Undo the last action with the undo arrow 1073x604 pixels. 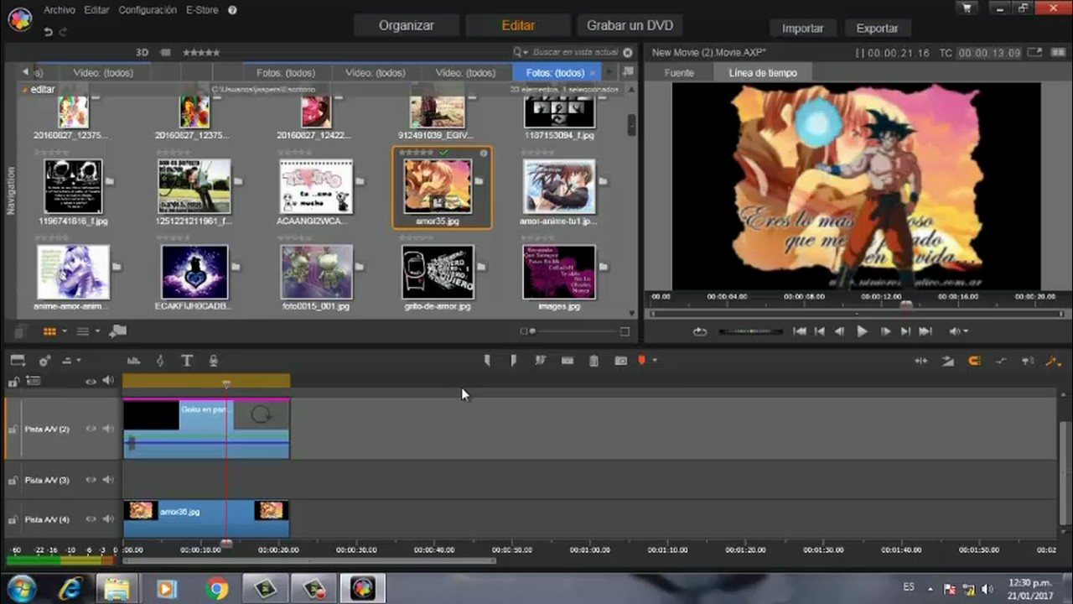(x=48, y=31)
